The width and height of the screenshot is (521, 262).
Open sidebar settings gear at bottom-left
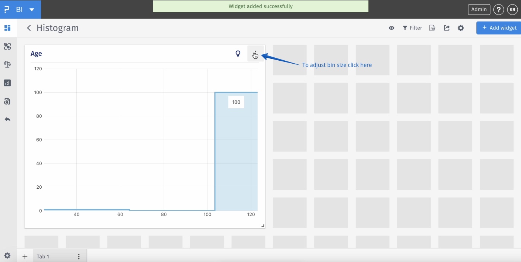click(x=7, y=256)
